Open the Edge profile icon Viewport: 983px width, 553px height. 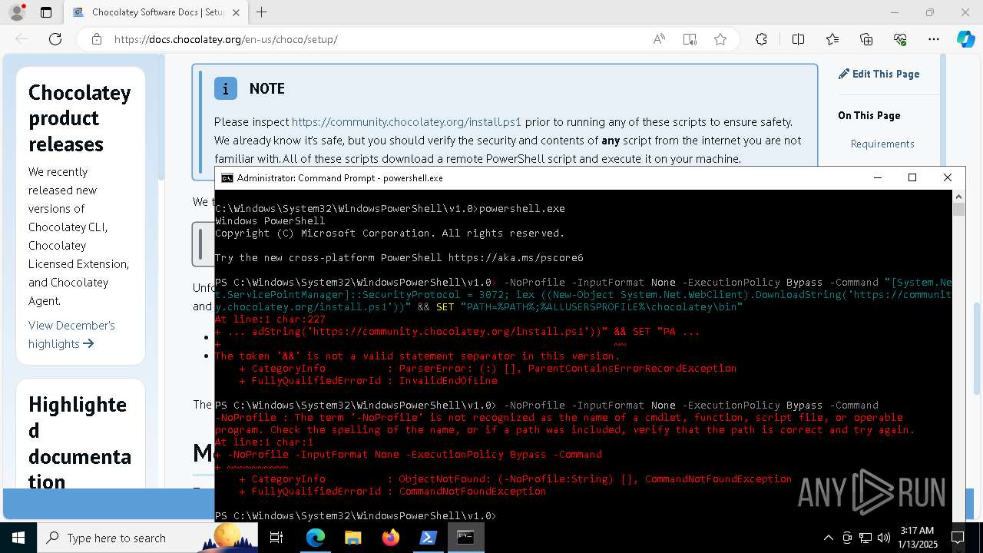(17, 12)
